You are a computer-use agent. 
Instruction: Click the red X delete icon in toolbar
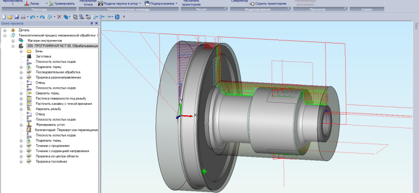59,16
